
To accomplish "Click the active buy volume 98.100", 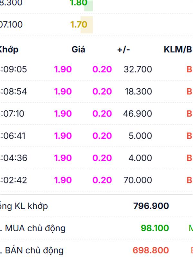I will (155, 228).
